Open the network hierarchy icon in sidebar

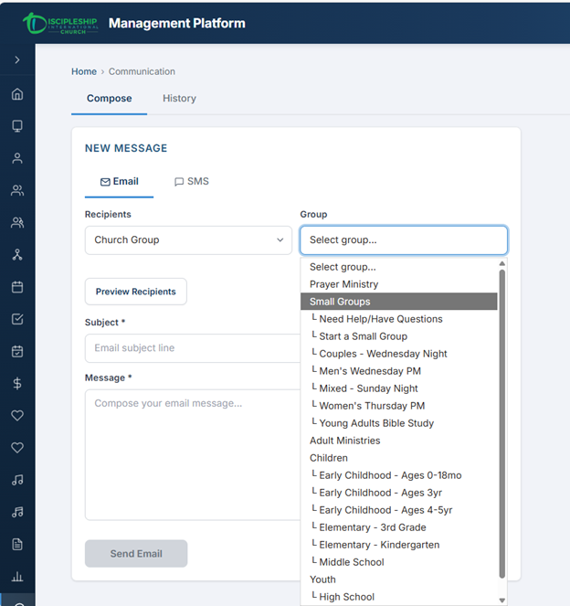[x=17, y=255]
